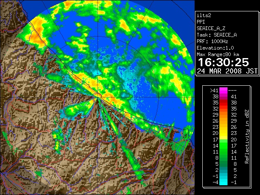Screen dimensions: 260x195
Task: Click the yellow 20 dBZ legend swatch
Action: [223, 133]
